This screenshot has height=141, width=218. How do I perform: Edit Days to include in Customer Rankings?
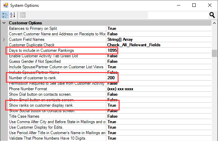112,50
